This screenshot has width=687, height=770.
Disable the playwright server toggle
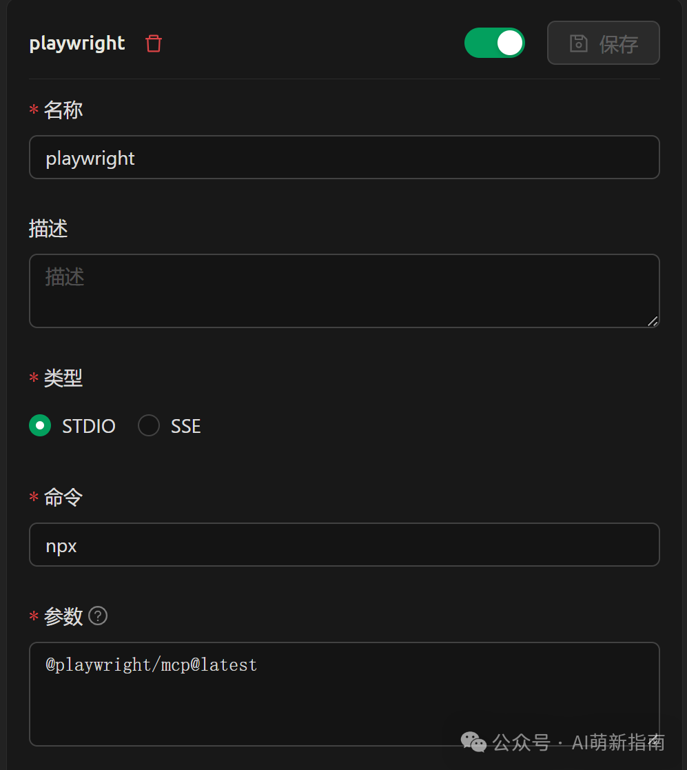pos(494,43)
